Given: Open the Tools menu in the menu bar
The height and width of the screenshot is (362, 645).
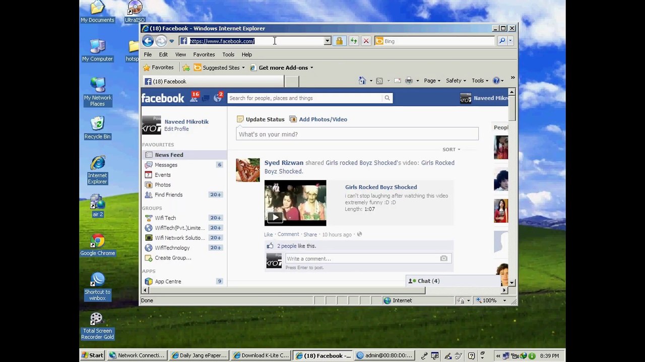Looking at the screenshot, I should click(228, 54).
